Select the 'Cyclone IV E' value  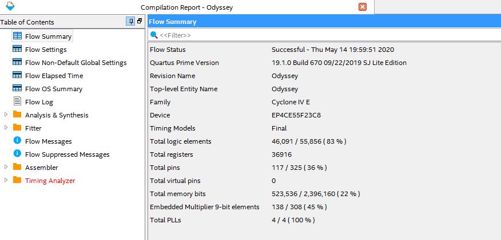(291, 102)
